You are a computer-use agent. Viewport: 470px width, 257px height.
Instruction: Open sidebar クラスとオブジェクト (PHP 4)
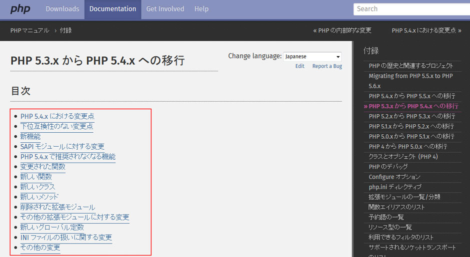[x=403, y=157]
